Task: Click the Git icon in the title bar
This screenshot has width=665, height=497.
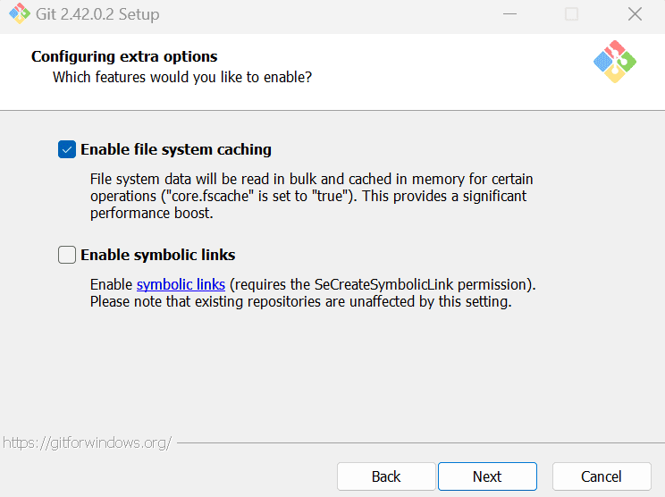Action: 13,14
